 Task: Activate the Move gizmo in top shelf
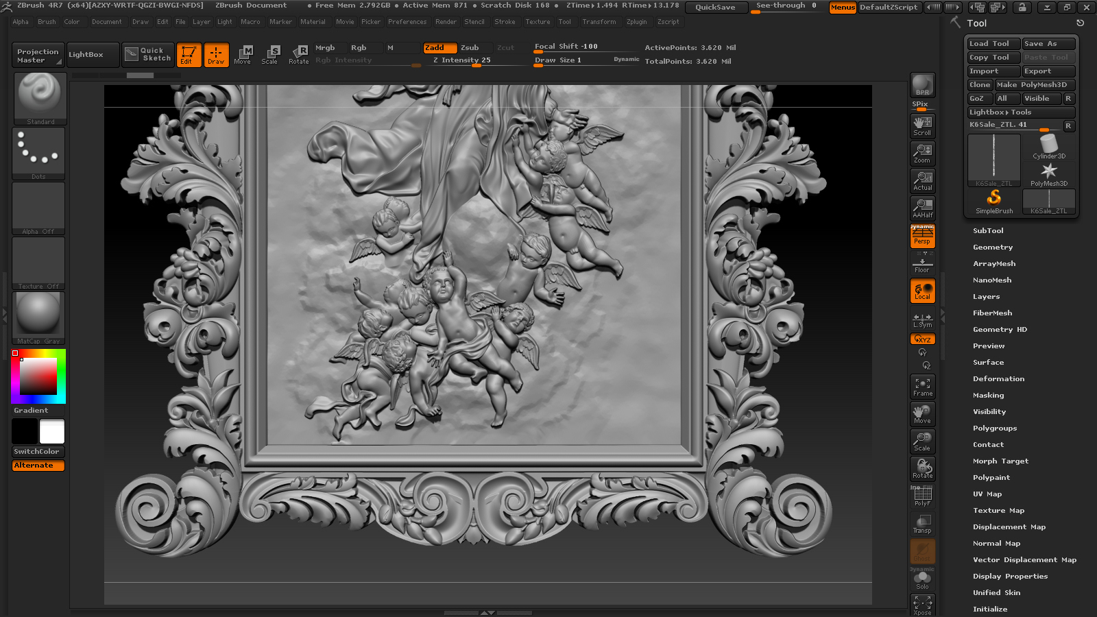pos(243,55)
